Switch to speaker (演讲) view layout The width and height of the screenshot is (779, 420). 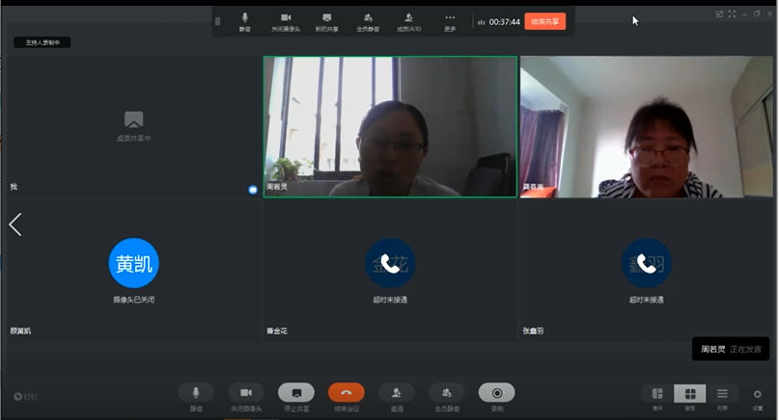point(657,394)
